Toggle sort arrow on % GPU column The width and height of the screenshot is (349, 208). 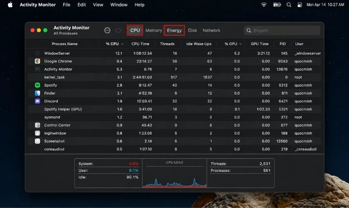point(241,44)
